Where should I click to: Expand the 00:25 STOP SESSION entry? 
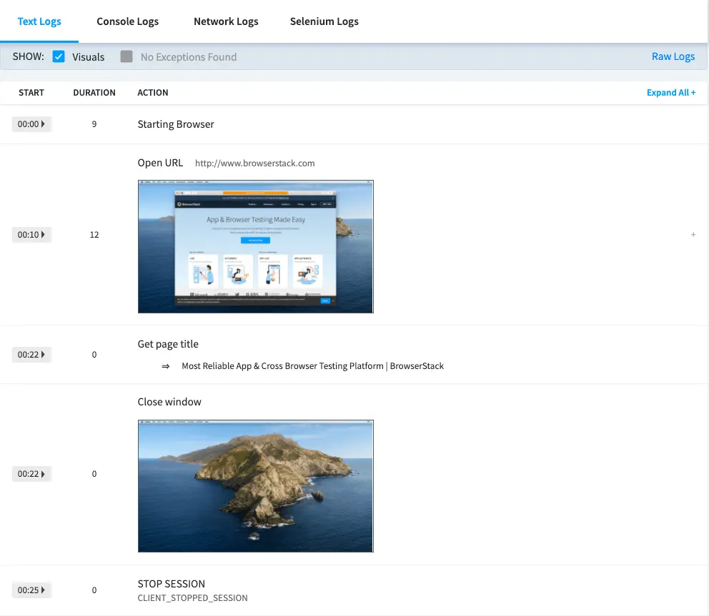[x=31, y=590]
